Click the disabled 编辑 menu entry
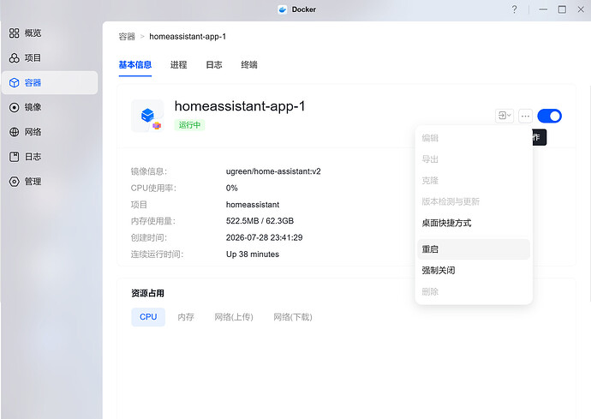The width and height of the screenshot is (591, 419). 474,138
